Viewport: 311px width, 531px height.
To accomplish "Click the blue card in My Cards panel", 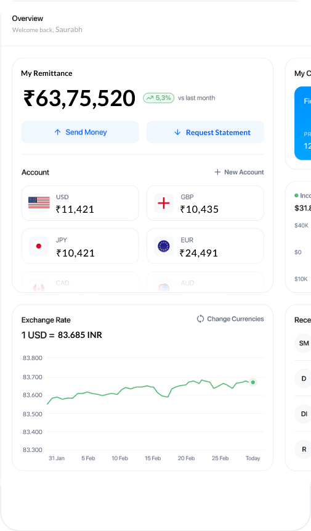I will click(303, 123).
